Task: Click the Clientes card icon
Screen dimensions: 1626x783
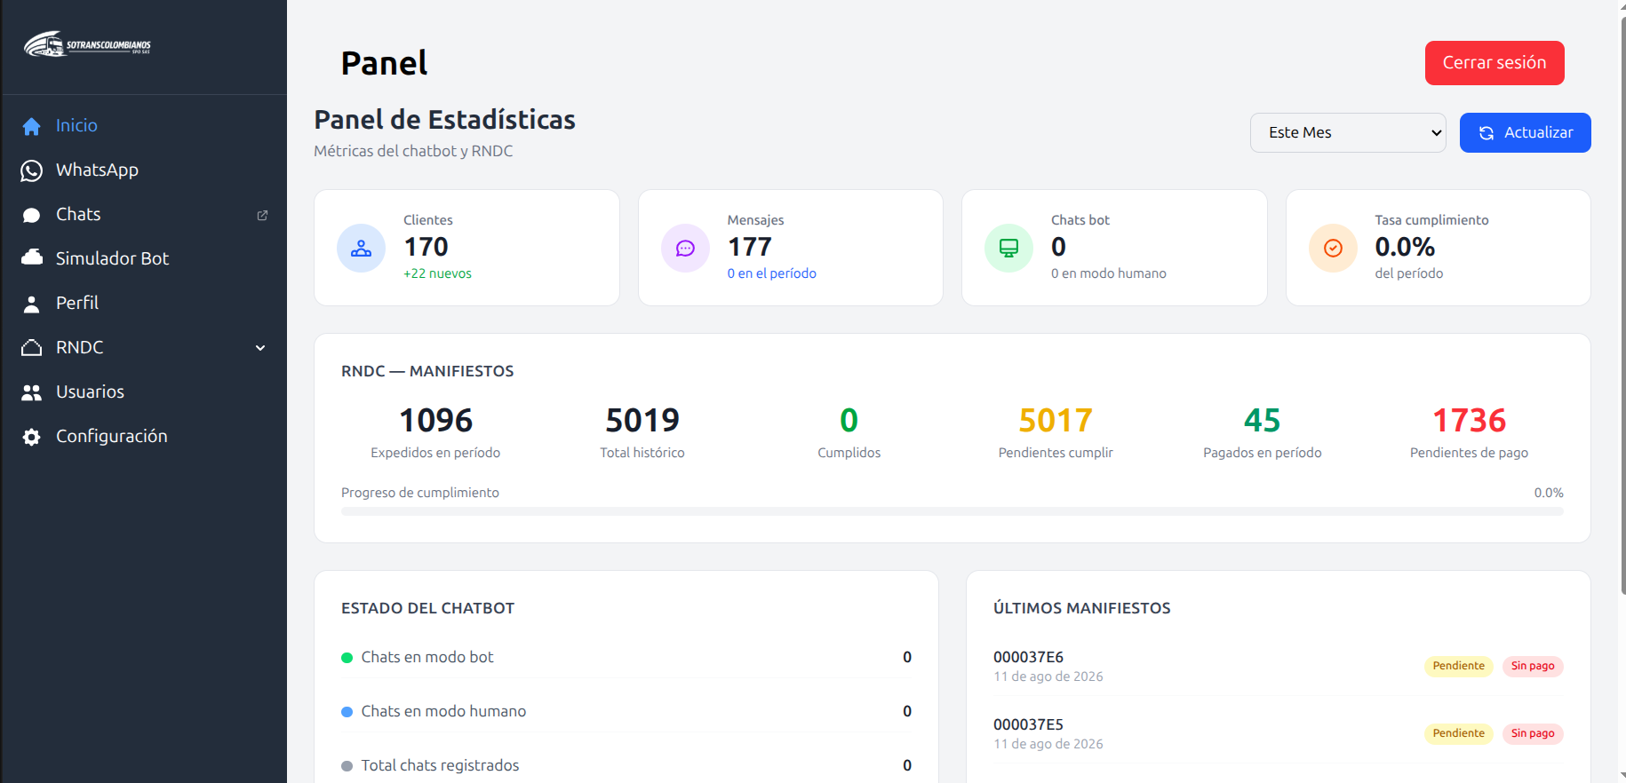Action: click(x=361, y=248)
